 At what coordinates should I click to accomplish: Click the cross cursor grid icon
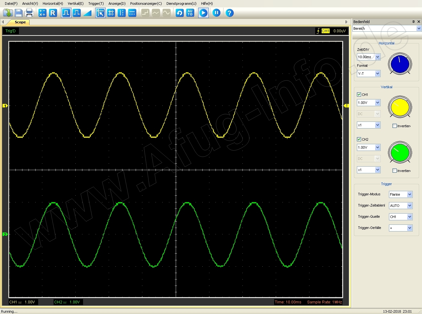[x=111, y=13]
